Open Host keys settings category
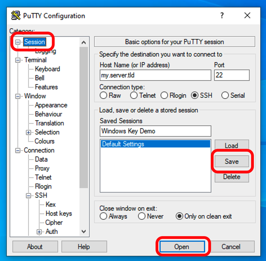 [59, 213]
